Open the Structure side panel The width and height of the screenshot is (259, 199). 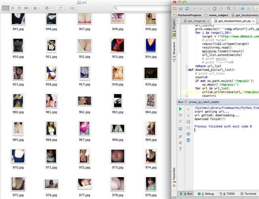(174, 52)
